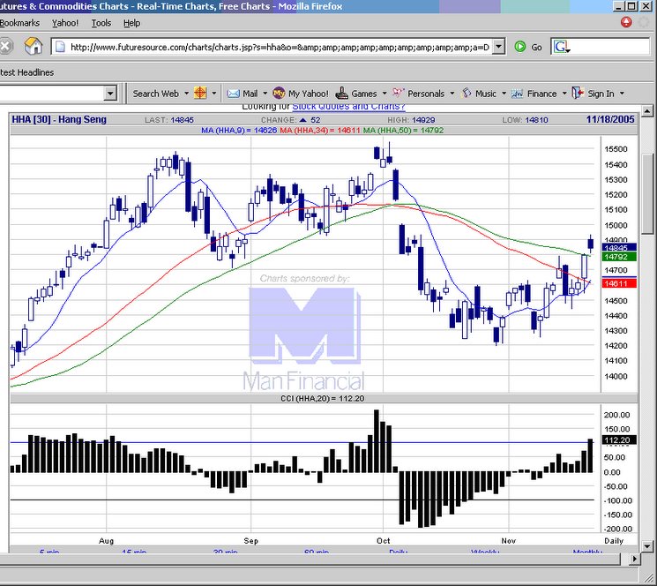Expand the URL address history dropdown
Screen dimensions: 657x586
498,47
